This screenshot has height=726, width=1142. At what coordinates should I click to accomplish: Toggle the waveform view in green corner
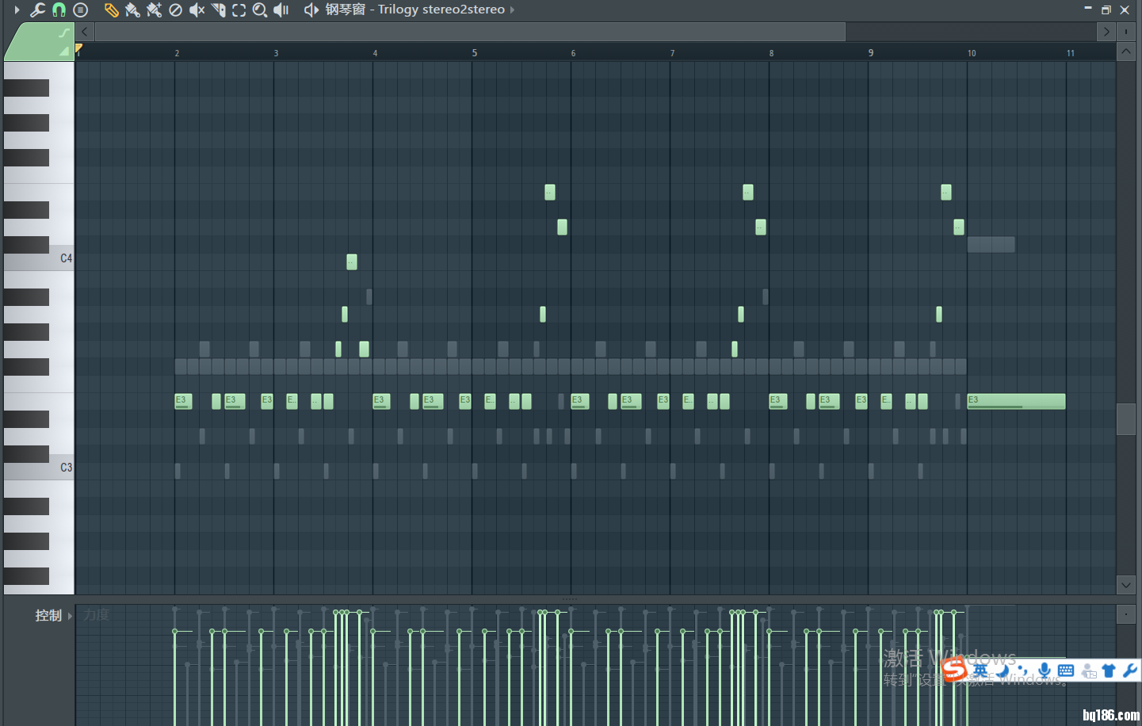[x=63, y=32]
